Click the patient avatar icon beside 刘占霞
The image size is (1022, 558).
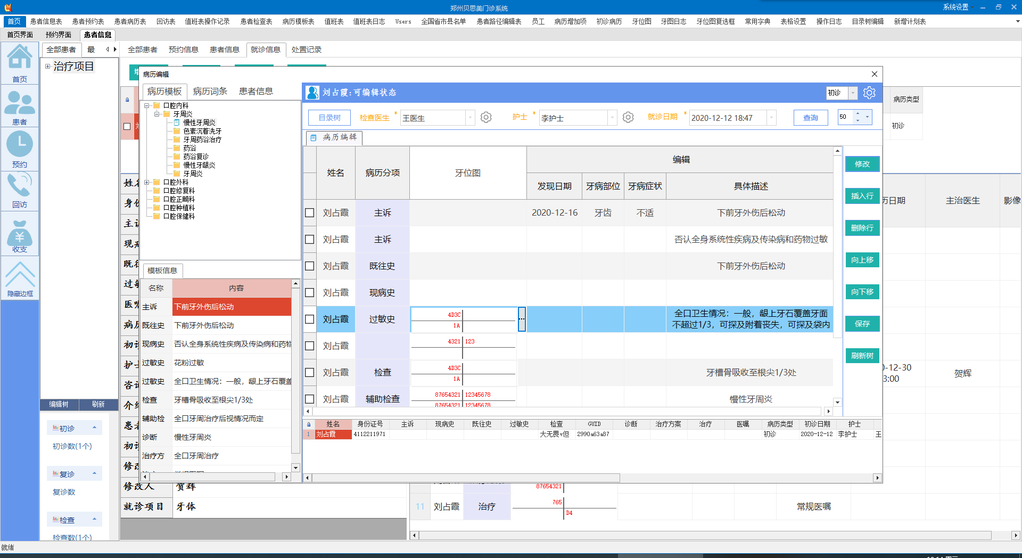[x=313, y=93]
